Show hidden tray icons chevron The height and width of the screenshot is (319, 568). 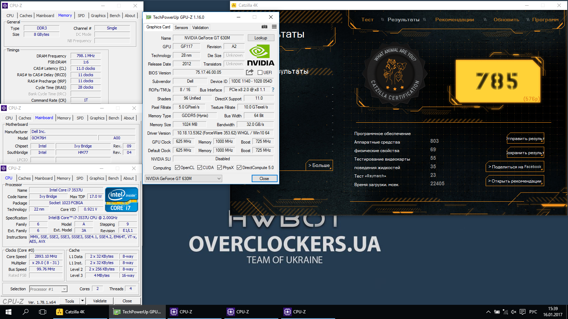pyautogui.click(x=488, y=312)
